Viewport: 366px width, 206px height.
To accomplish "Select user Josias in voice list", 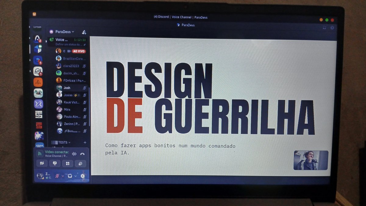I will tap(72, 95).
